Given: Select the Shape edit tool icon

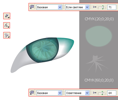Looking at the screenshot, I should tap(7, 25).
